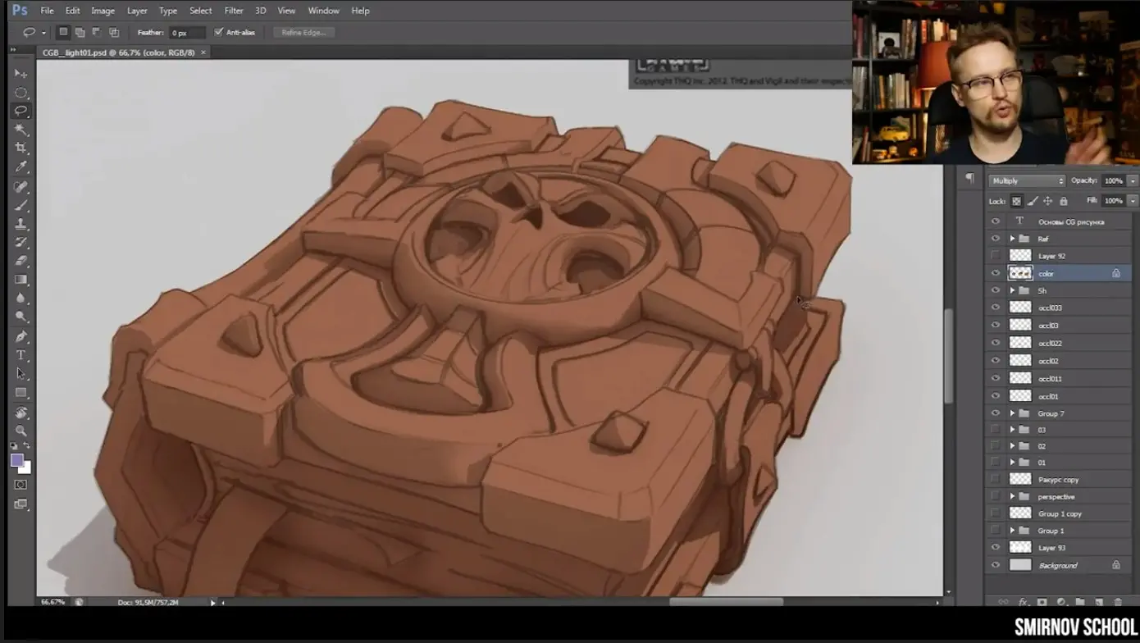Select the Magic Wand tool
The height and width of the screenshot is (643, 1140).
pos(21,130)
